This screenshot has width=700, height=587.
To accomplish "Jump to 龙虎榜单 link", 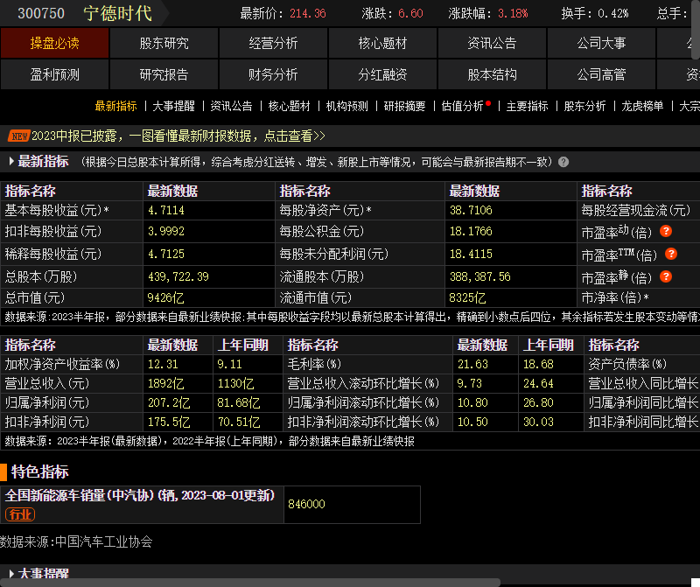I will tap(642, 106).
